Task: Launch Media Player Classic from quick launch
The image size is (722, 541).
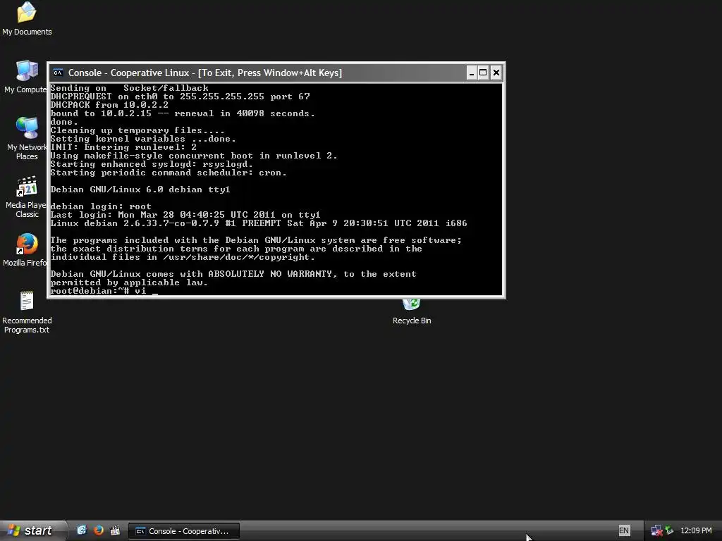Action: pos(115,530)
